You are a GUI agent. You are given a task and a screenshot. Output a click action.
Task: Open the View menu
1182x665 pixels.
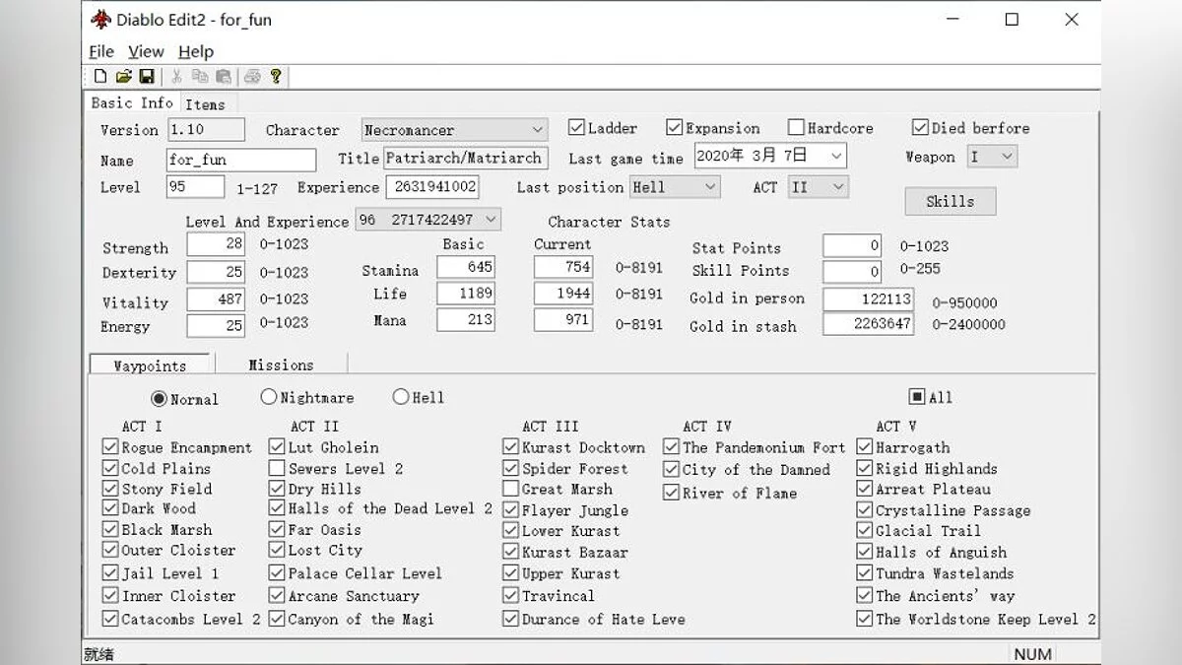pyautogui.click(x=146, y=51)
